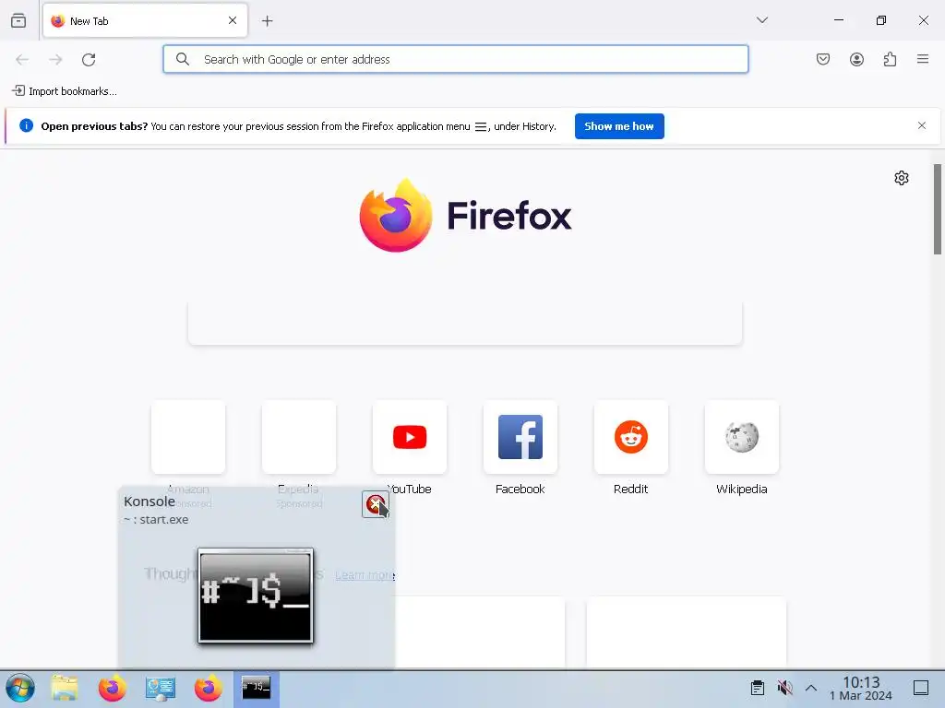Click the magnifier icon in the address bar
Screen dimensions: 945x708
[x=183, y=59]
